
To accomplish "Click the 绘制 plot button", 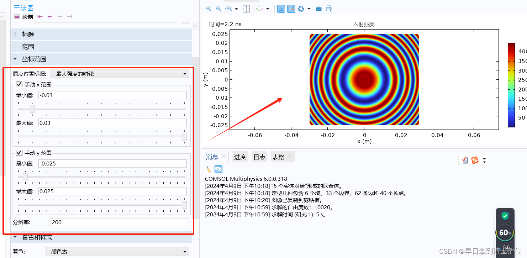I will [23, 17].
